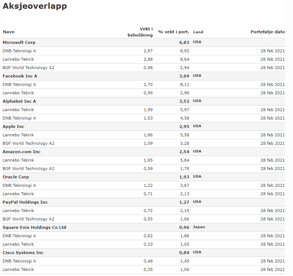
Task: Open DNB Teknologi A under Cisco Systems Inc
Action: tap(19, 261)
